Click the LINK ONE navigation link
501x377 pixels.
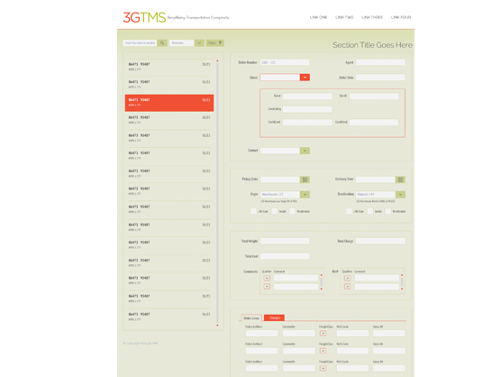319,17
